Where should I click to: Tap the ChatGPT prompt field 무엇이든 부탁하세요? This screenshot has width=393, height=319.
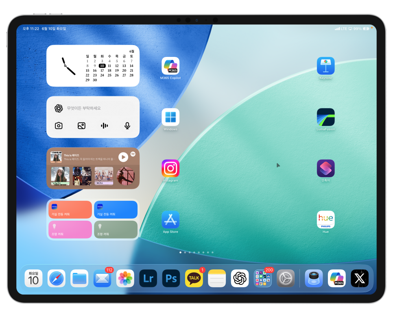(x=93, y=108)
